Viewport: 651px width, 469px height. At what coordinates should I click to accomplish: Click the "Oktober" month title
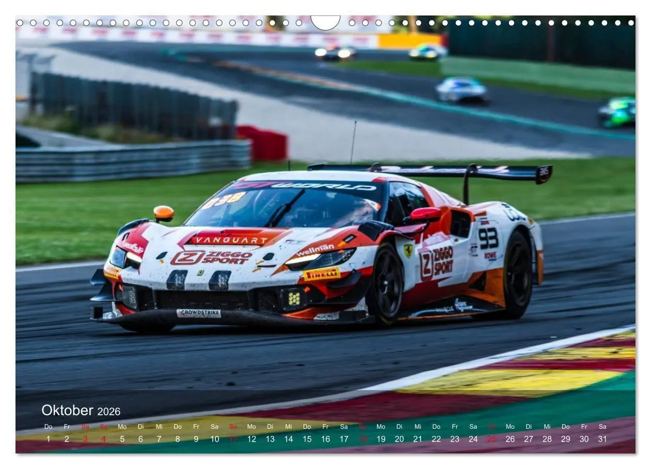[x=67, y=411]
